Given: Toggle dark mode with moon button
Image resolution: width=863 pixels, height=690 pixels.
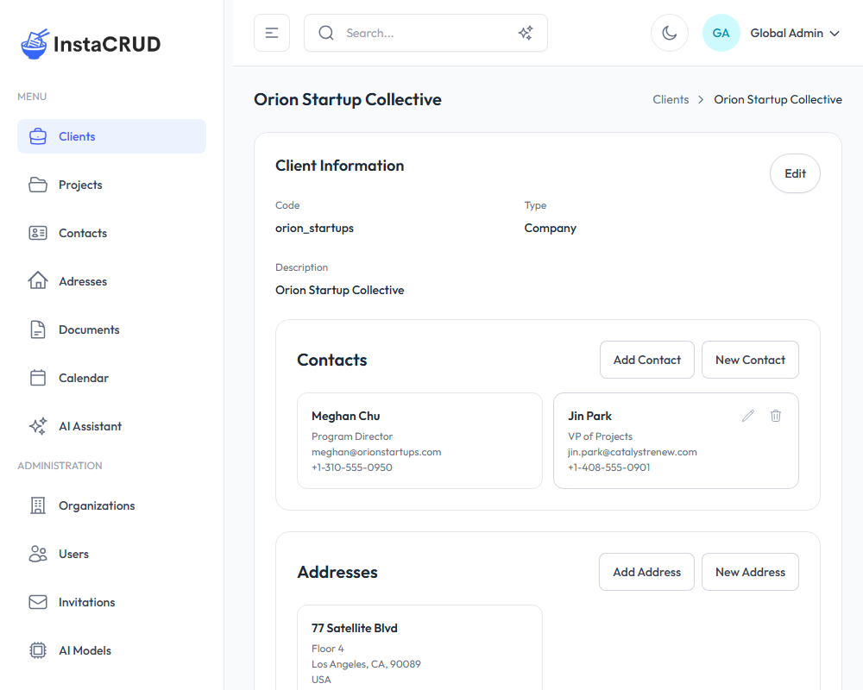Looking at the screenshot, I should [669, 33].
